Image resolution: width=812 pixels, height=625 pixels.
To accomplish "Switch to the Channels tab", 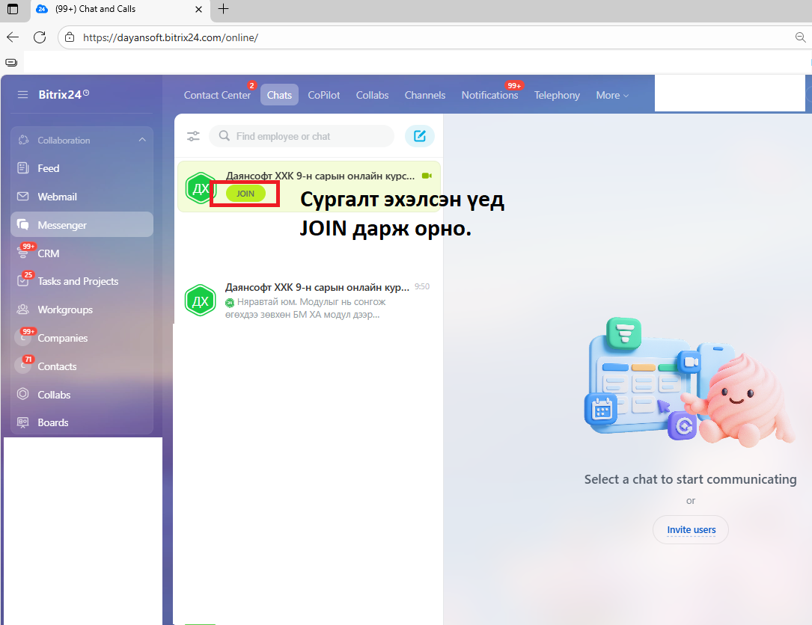I will (x=424, y=95).
